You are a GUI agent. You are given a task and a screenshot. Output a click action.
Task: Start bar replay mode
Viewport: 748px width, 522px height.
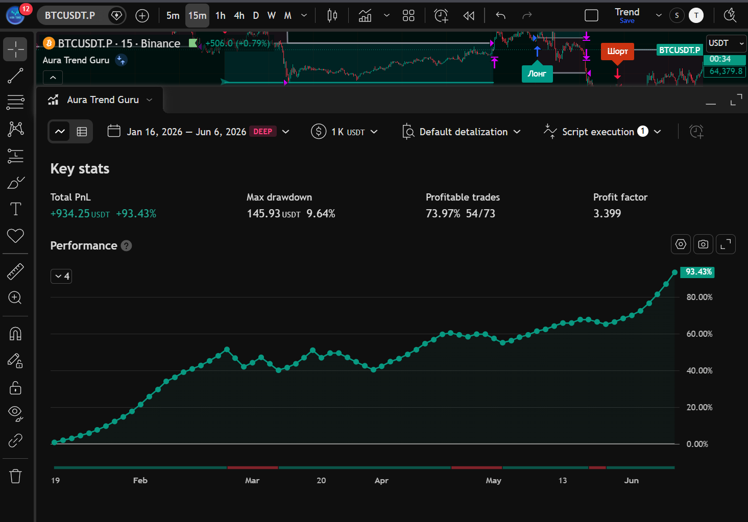[469, 16]
